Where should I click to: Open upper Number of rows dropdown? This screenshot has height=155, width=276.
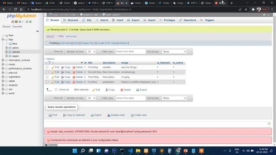[91, 52]
